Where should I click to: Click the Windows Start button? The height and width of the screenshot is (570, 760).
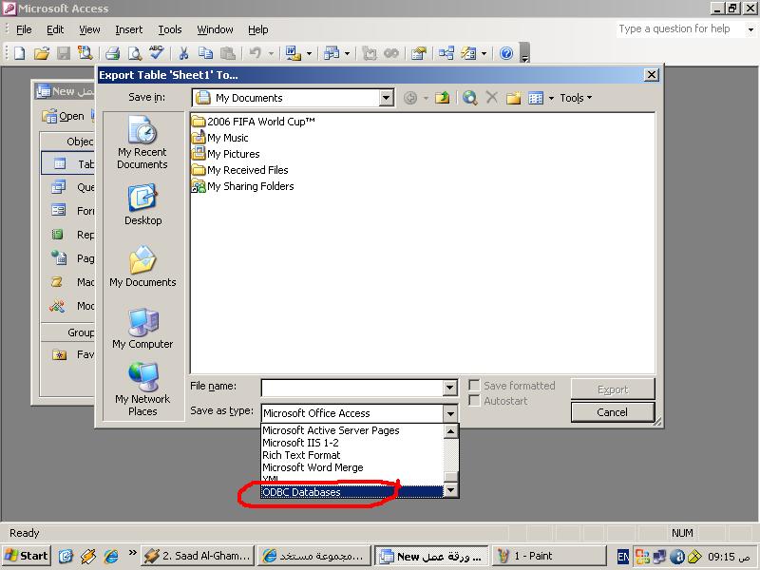[x=28, y=556]
